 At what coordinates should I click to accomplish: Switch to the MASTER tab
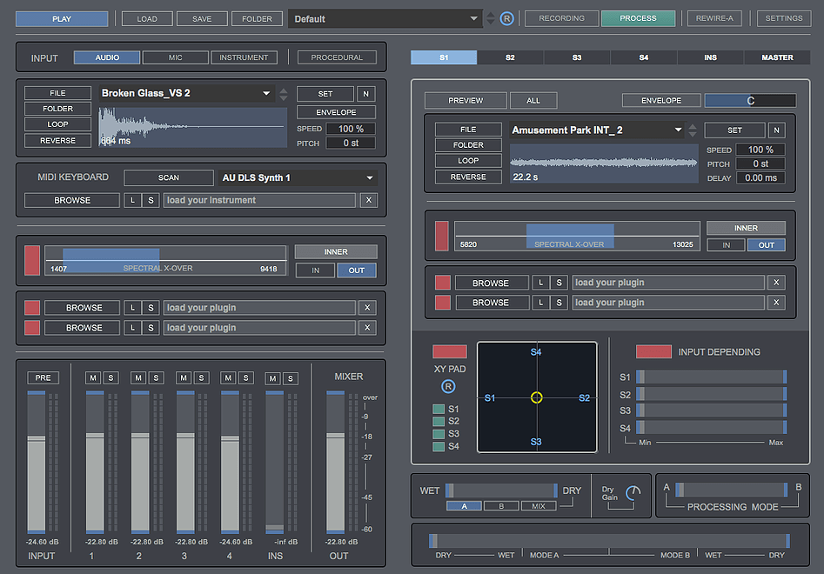[777, 57]
